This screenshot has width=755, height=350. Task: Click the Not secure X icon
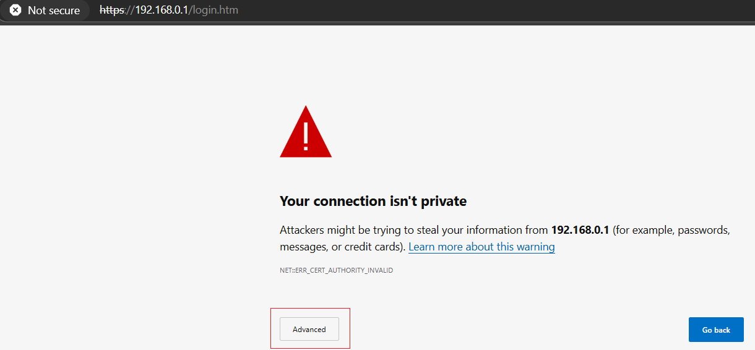pos(15,11)
